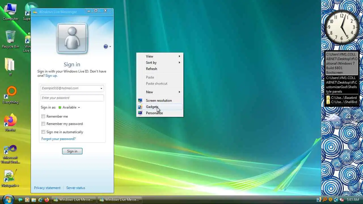Click the network connection tray icon
The image size is (363, 204).
pyautogui.click(x=336, y=200)
